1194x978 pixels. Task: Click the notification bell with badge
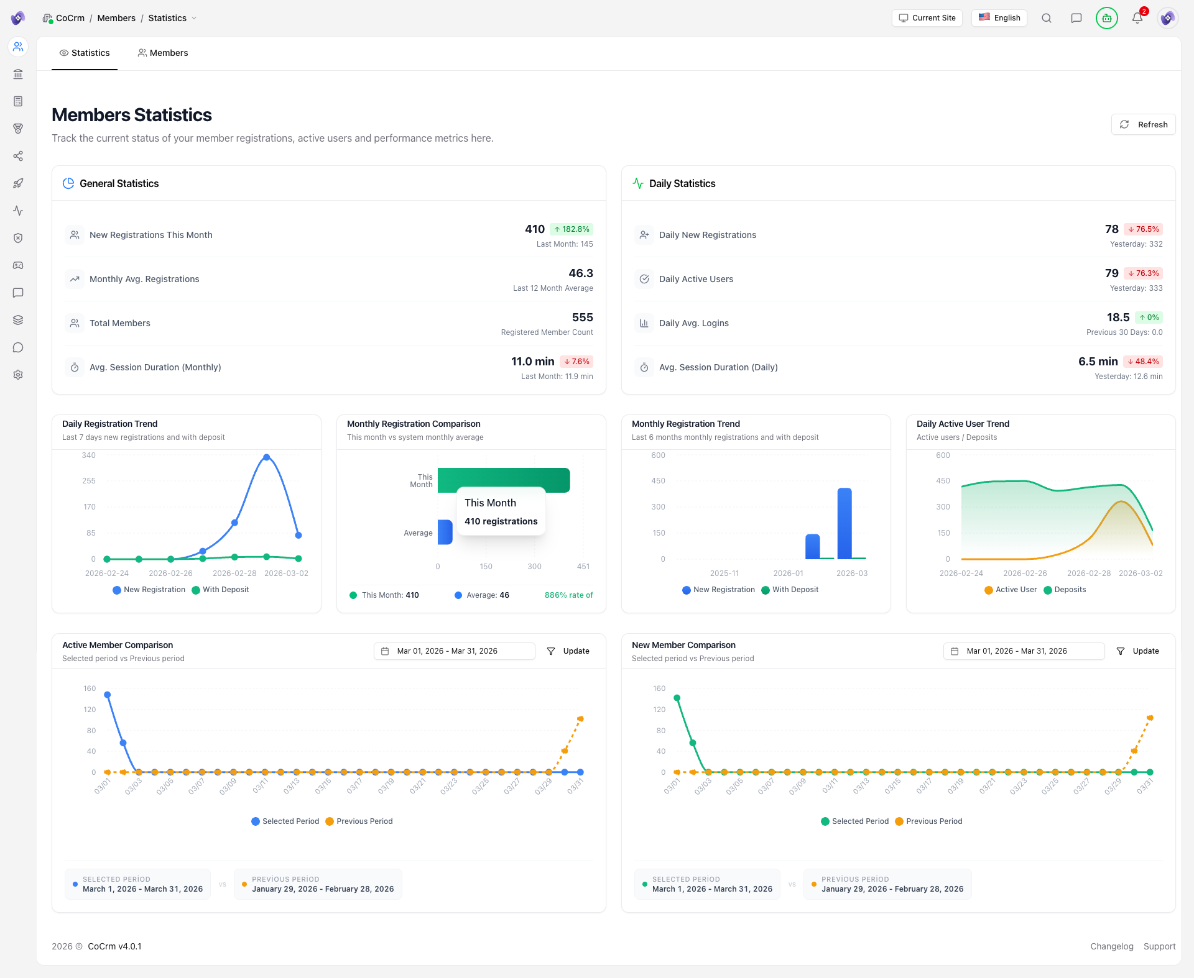pyautogui.click(x=1137, y=18)
